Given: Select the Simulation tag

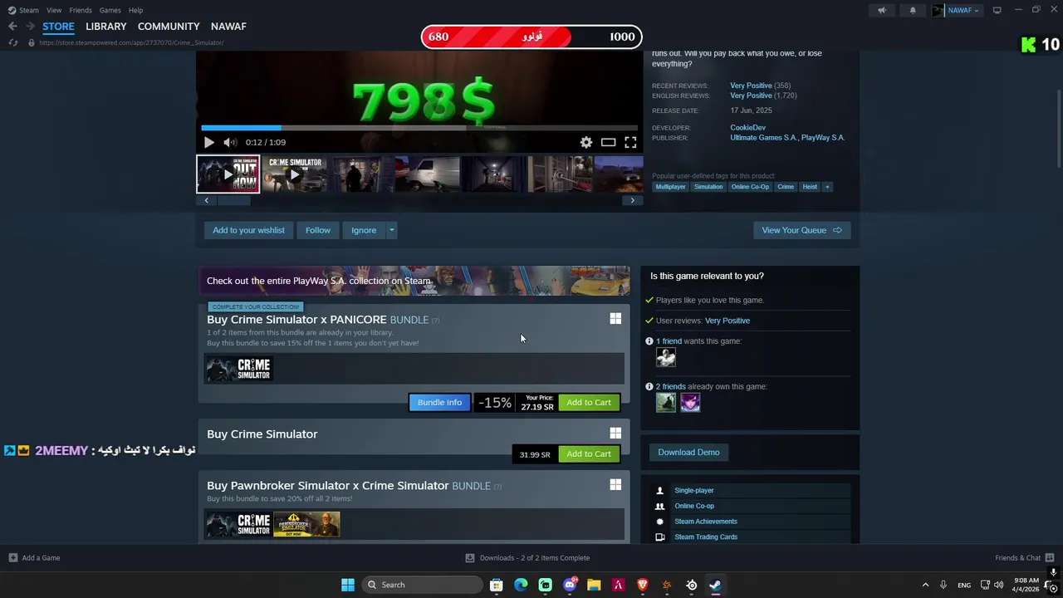Looking at the screenshot, I should click(x=708, y=187).
